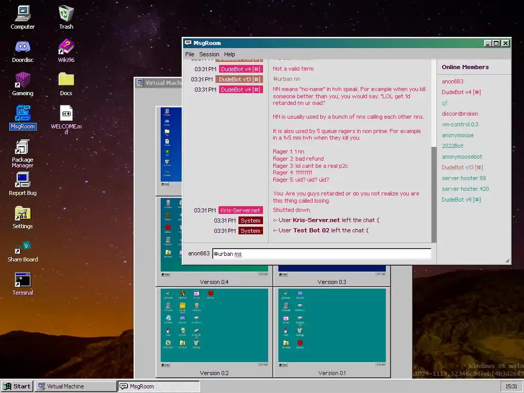Open the Computer desktop icon
The width and height of the screenshot is (524, 393).
[23, 17]
